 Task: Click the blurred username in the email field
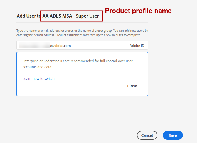[34, 45]
